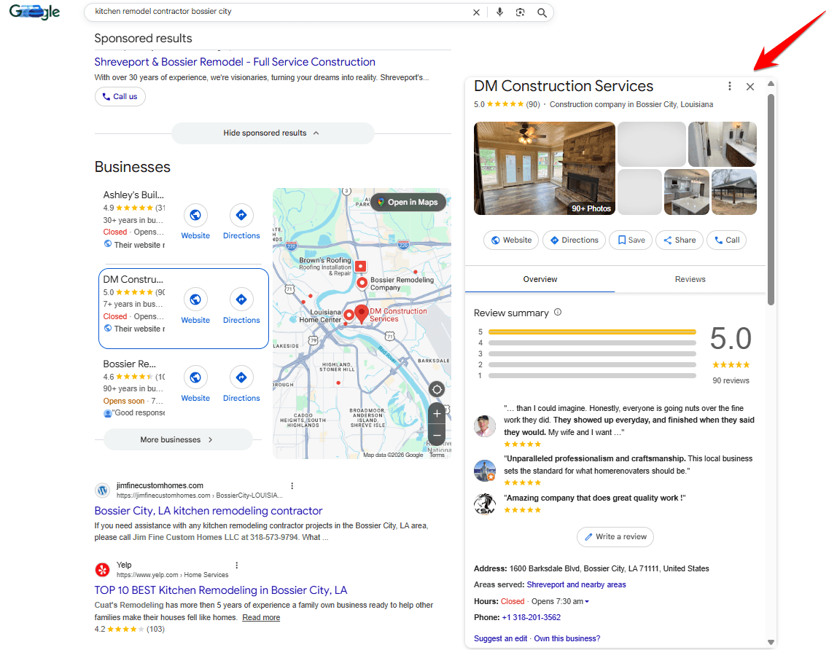Select the Overview tab
The width and height of the screenshot is (837, 650).
(540, 279)
